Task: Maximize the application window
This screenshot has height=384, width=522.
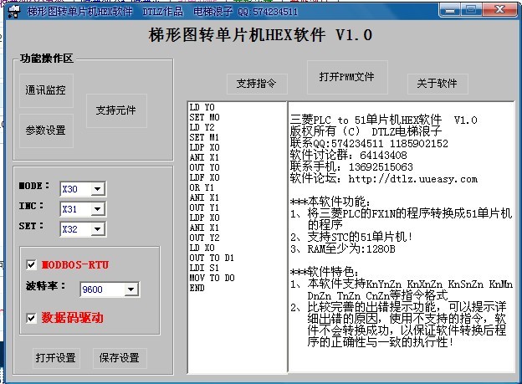Action: point(471,11)
